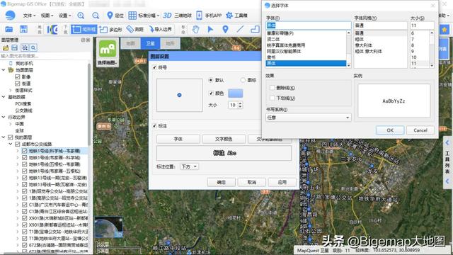Expand the 中国 tree node

(x=11, y=124)
